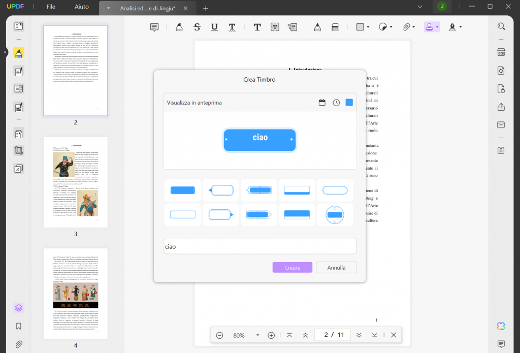Switch to reader mode in left sidebar
This screenshot has width=520, height=353.
[x=19, y=26]
